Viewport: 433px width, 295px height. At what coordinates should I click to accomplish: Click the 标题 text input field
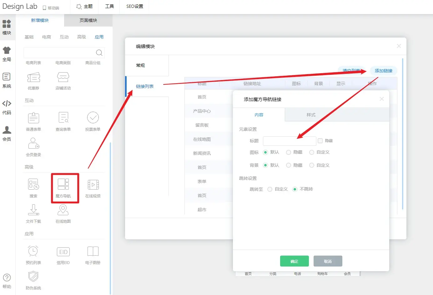pyautogui.click(x=289, y=141)
